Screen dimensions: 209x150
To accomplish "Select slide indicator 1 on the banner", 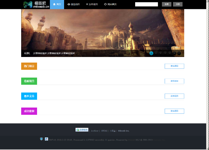I will coord(151,53).
